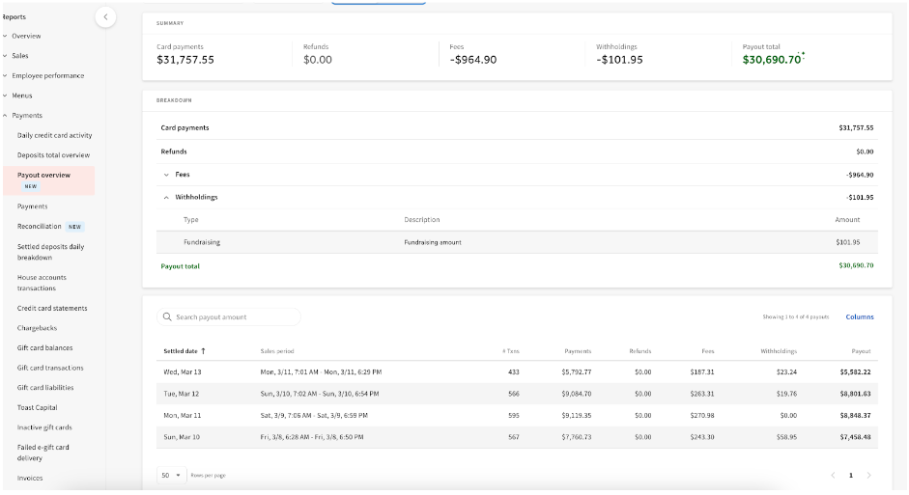Viewport: 909px width, 495px height.
Task: Open the Wed, Mar 13 payout row
Action: (x=517, y=371)
